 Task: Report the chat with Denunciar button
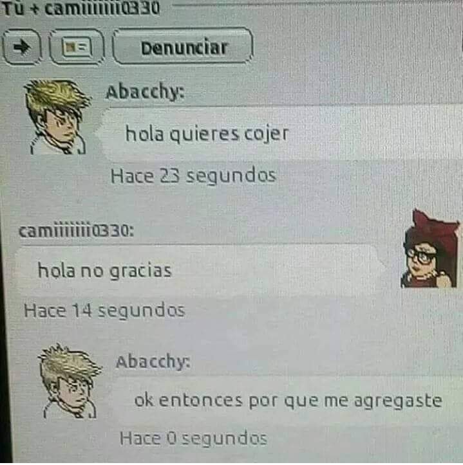[x=183, y=46]
